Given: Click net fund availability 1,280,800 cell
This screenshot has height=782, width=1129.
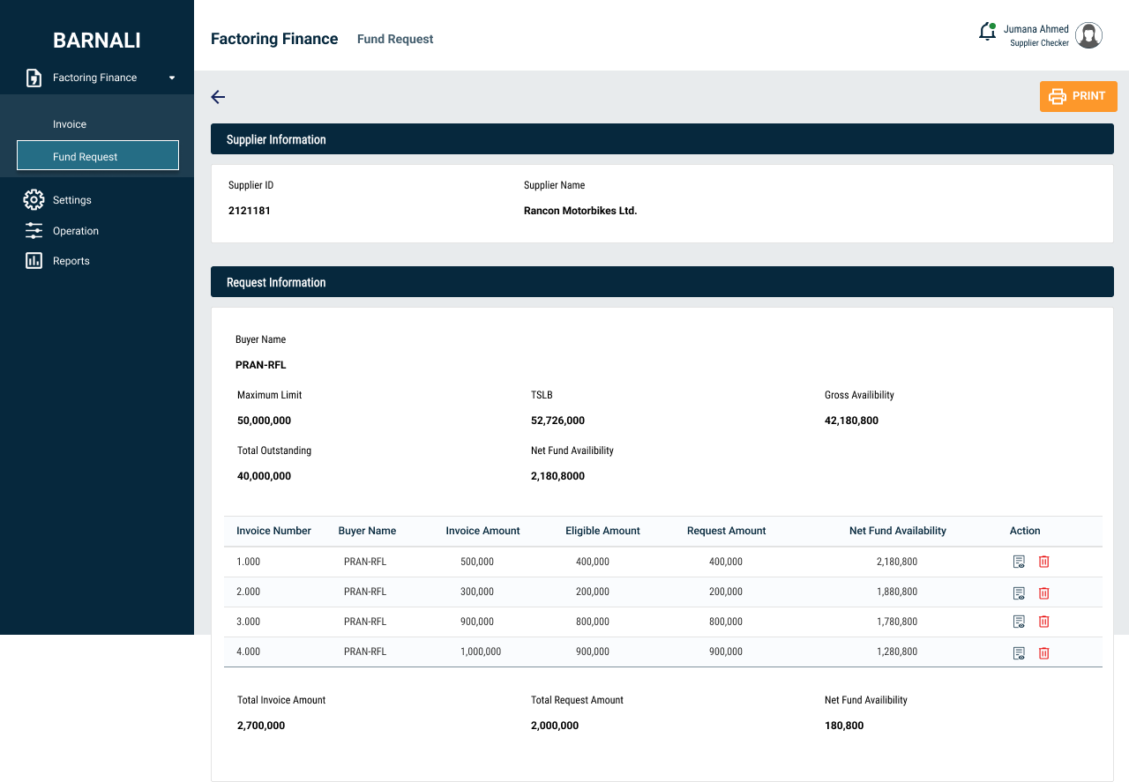Looking at the screenshot, I should [897, 652].
